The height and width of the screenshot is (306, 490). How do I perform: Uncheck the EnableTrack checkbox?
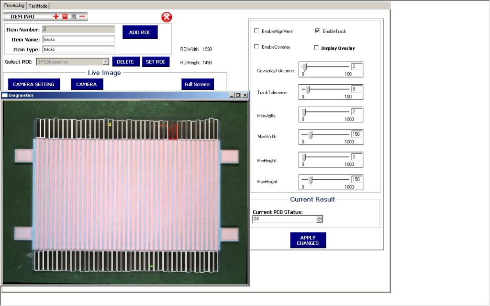click(x=317, y=31)
